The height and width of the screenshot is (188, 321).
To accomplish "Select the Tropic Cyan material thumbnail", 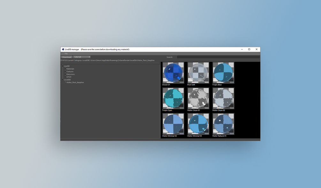I will tap(173, 98).
